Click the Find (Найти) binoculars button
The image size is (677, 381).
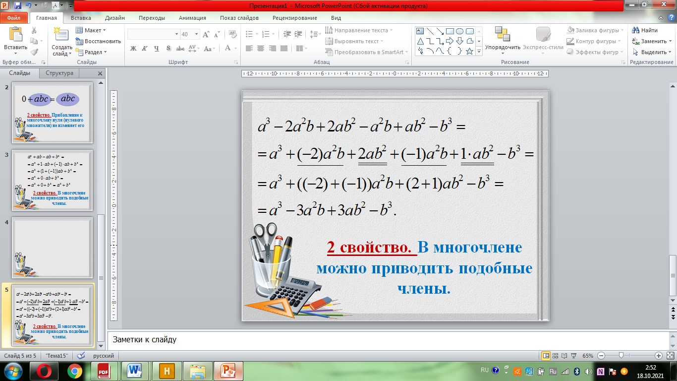[646, 30]
